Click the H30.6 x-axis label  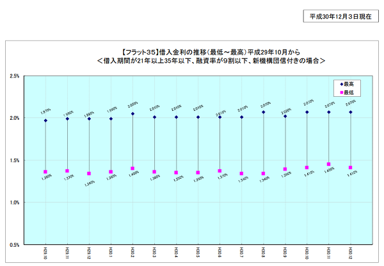220,253
